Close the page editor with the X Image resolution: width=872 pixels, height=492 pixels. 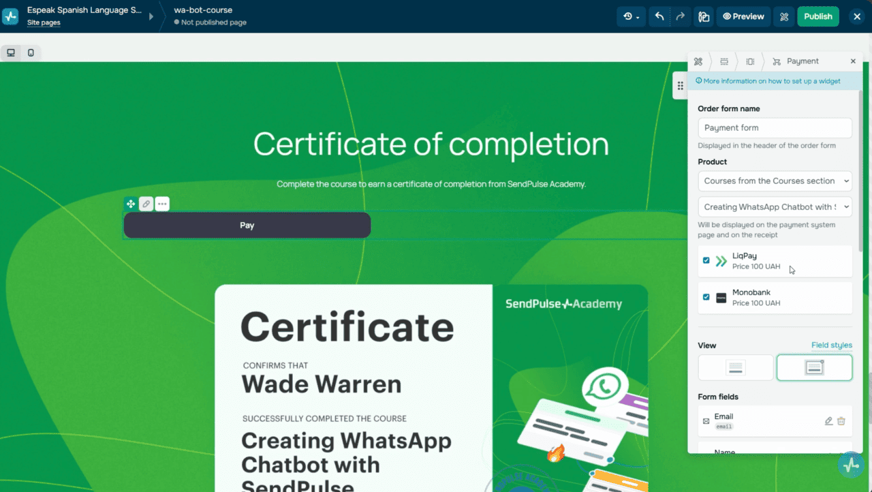click(x=857, y=16)
